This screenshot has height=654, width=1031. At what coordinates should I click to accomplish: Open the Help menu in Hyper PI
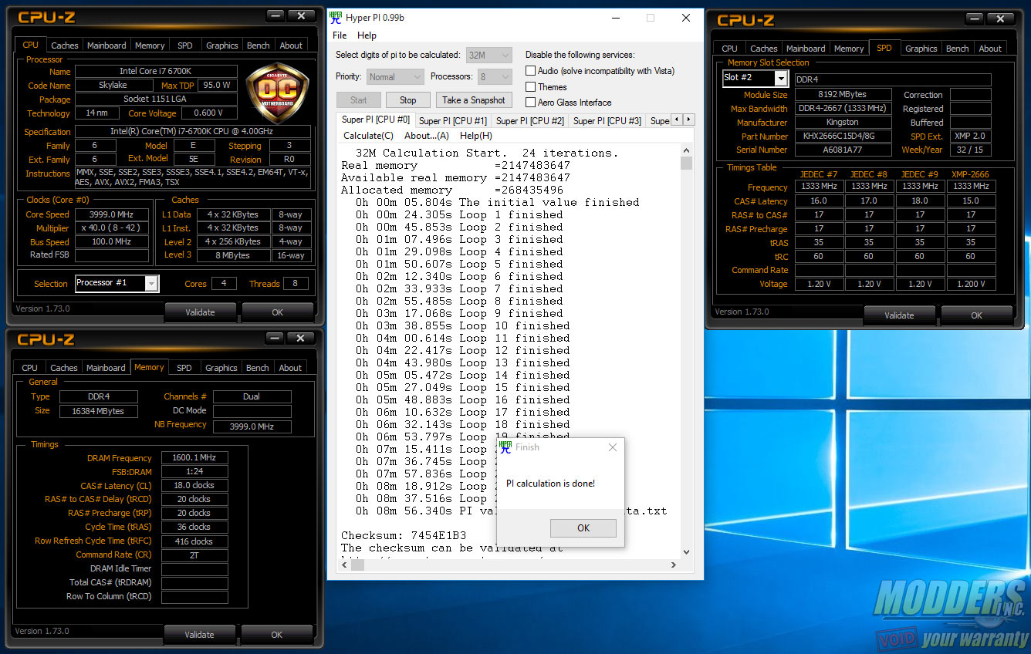click(367, 35)
